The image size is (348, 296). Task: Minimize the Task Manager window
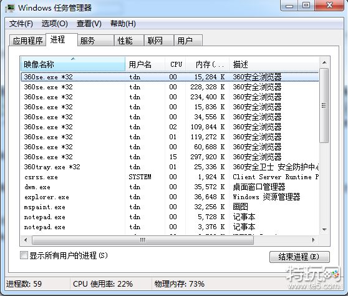289,6
